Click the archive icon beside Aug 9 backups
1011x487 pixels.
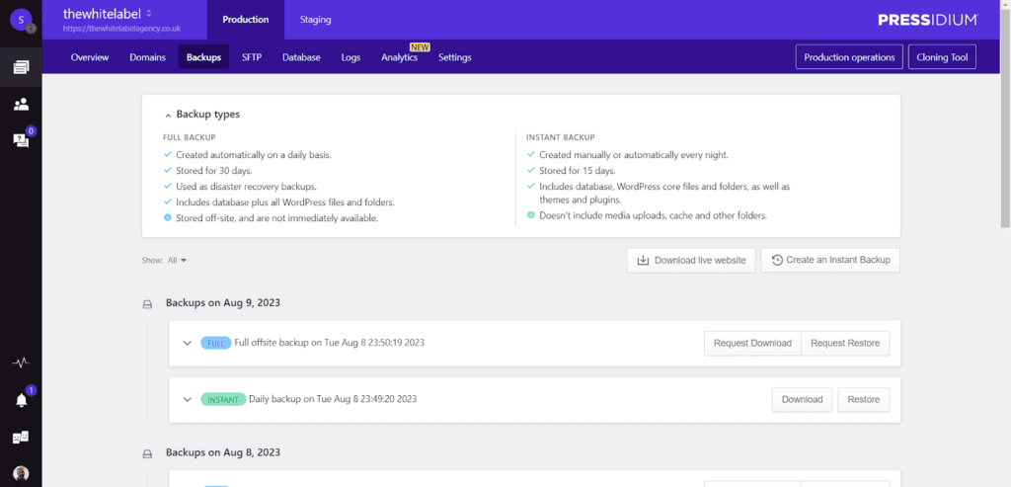[x=147, y=304]
